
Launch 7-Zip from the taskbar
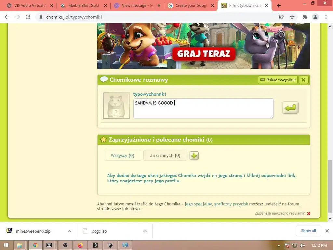click(49, 245)
